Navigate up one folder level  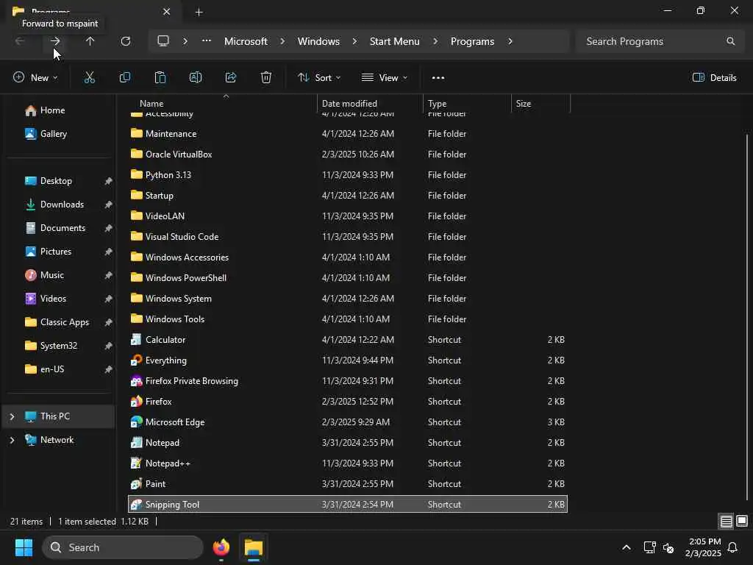90,41
